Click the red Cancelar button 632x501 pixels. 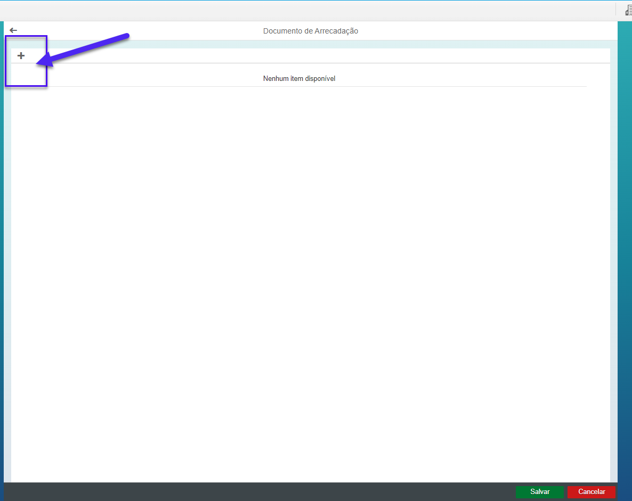pyautogui.click(x=592, y=492)
